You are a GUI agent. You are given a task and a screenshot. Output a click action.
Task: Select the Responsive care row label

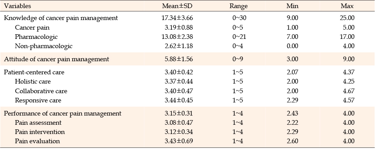point(38,100)
